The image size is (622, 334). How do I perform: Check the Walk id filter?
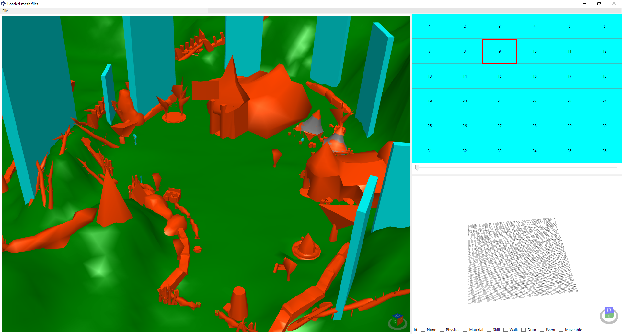[506, 330]
